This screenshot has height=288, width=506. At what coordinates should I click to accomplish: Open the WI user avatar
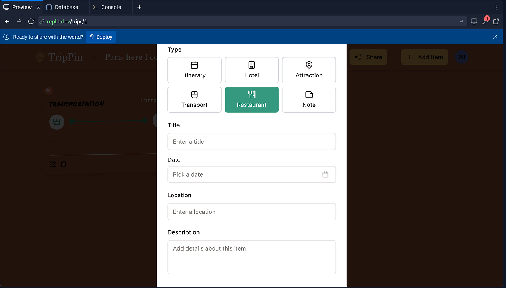[462, 57]
